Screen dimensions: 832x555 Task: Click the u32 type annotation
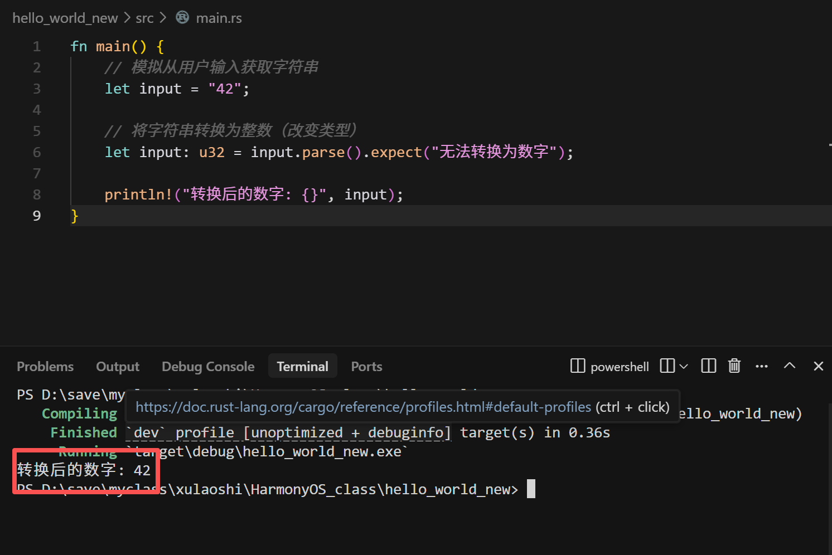(x=212, y=152)
